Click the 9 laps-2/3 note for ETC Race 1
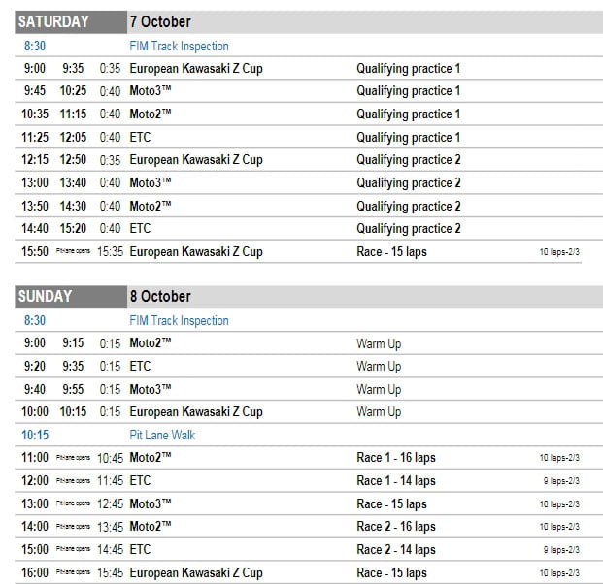This screenshot has width=603, height=584. [560, 481]
